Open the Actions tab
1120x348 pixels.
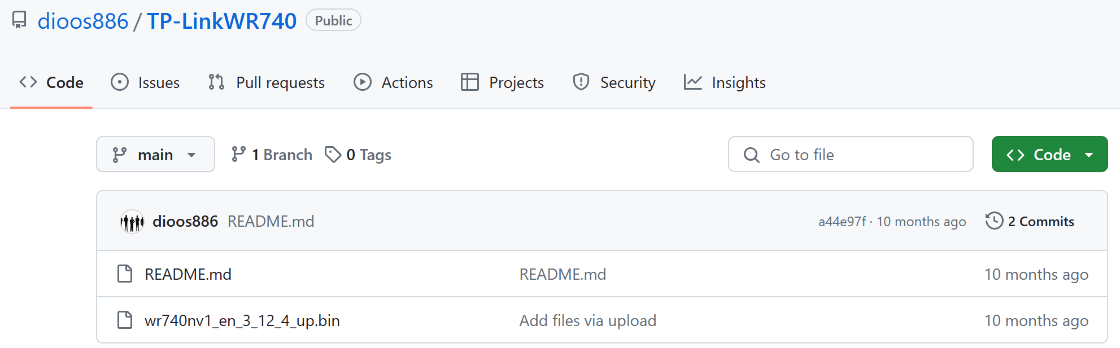[393, 82]
